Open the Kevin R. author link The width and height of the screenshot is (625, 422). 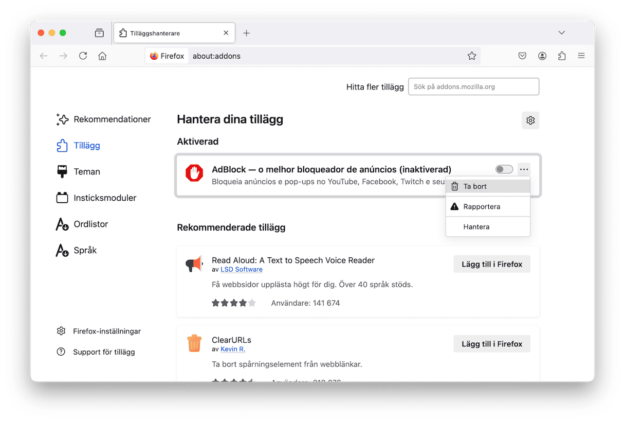tap(233, 349)
